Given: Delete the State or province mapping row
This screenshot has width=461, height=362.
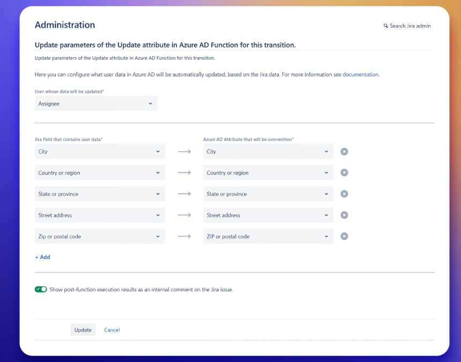Looking at the screenshot, I should [344, 194].
